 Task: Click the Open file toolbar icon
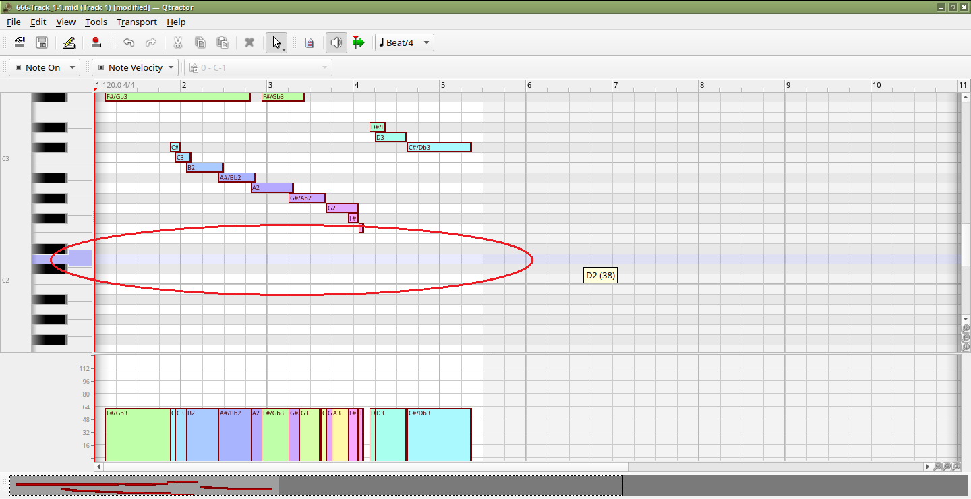point(20,42)
